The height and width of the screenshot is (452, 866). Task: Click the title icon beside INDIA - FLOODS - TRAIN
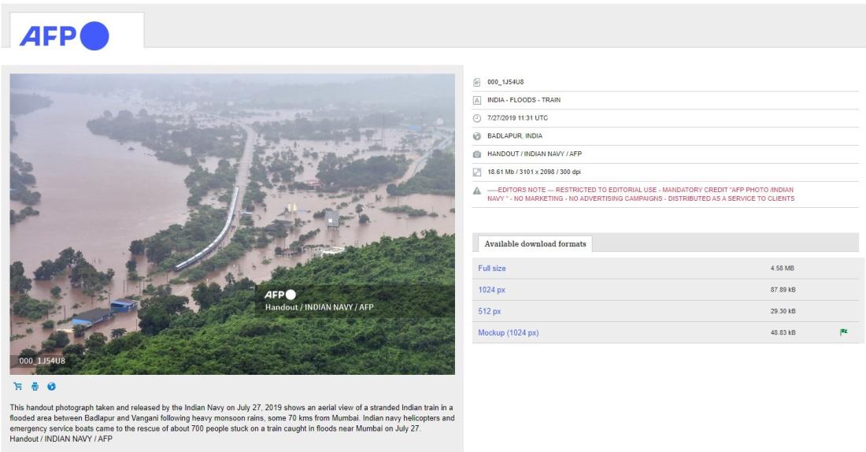pos(476,100)
